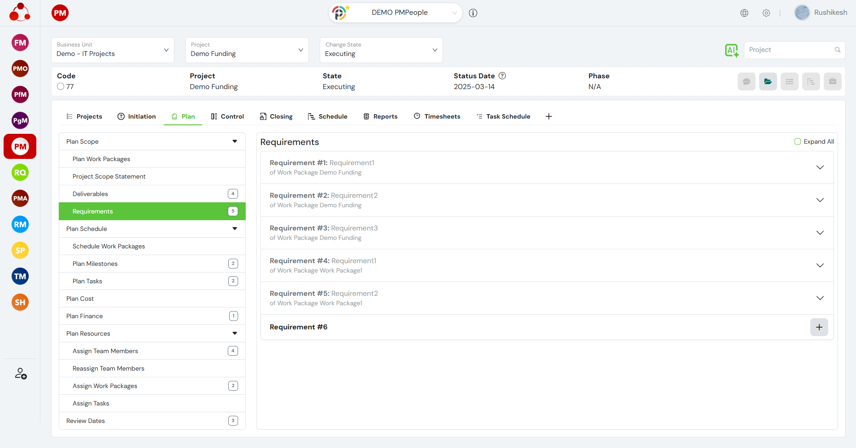
Task: Click the Project search field
Action: pos(789,50)
